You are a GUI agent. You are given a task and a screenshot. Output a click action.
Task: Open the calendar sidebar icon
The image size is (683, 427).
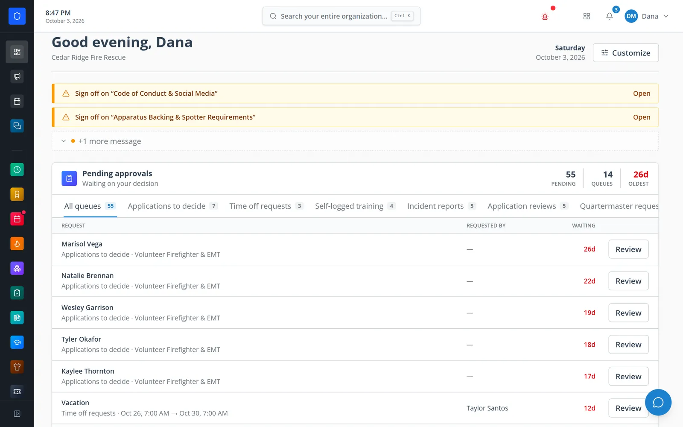17,101
